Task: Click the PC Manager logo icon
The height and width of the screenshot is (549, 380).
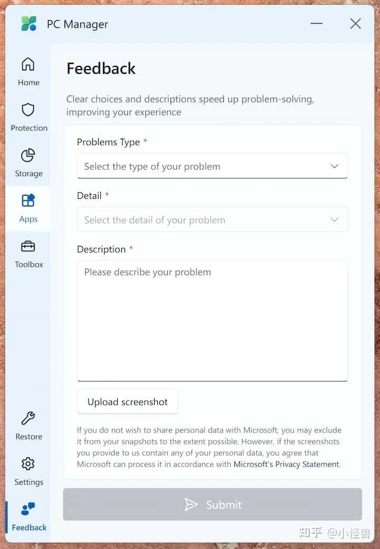Action: click(29, 24)
